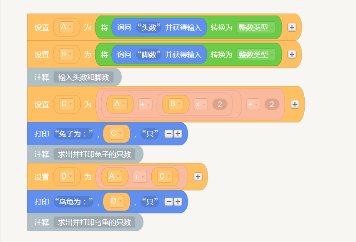Click the plus icon on the set D block
The image size is (356, 242).
coord(198,177)
